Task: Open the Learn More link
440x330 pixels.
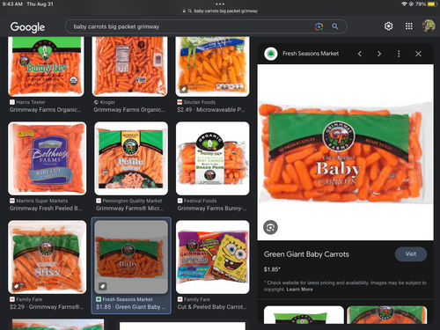Action: (x=299, y=290)
